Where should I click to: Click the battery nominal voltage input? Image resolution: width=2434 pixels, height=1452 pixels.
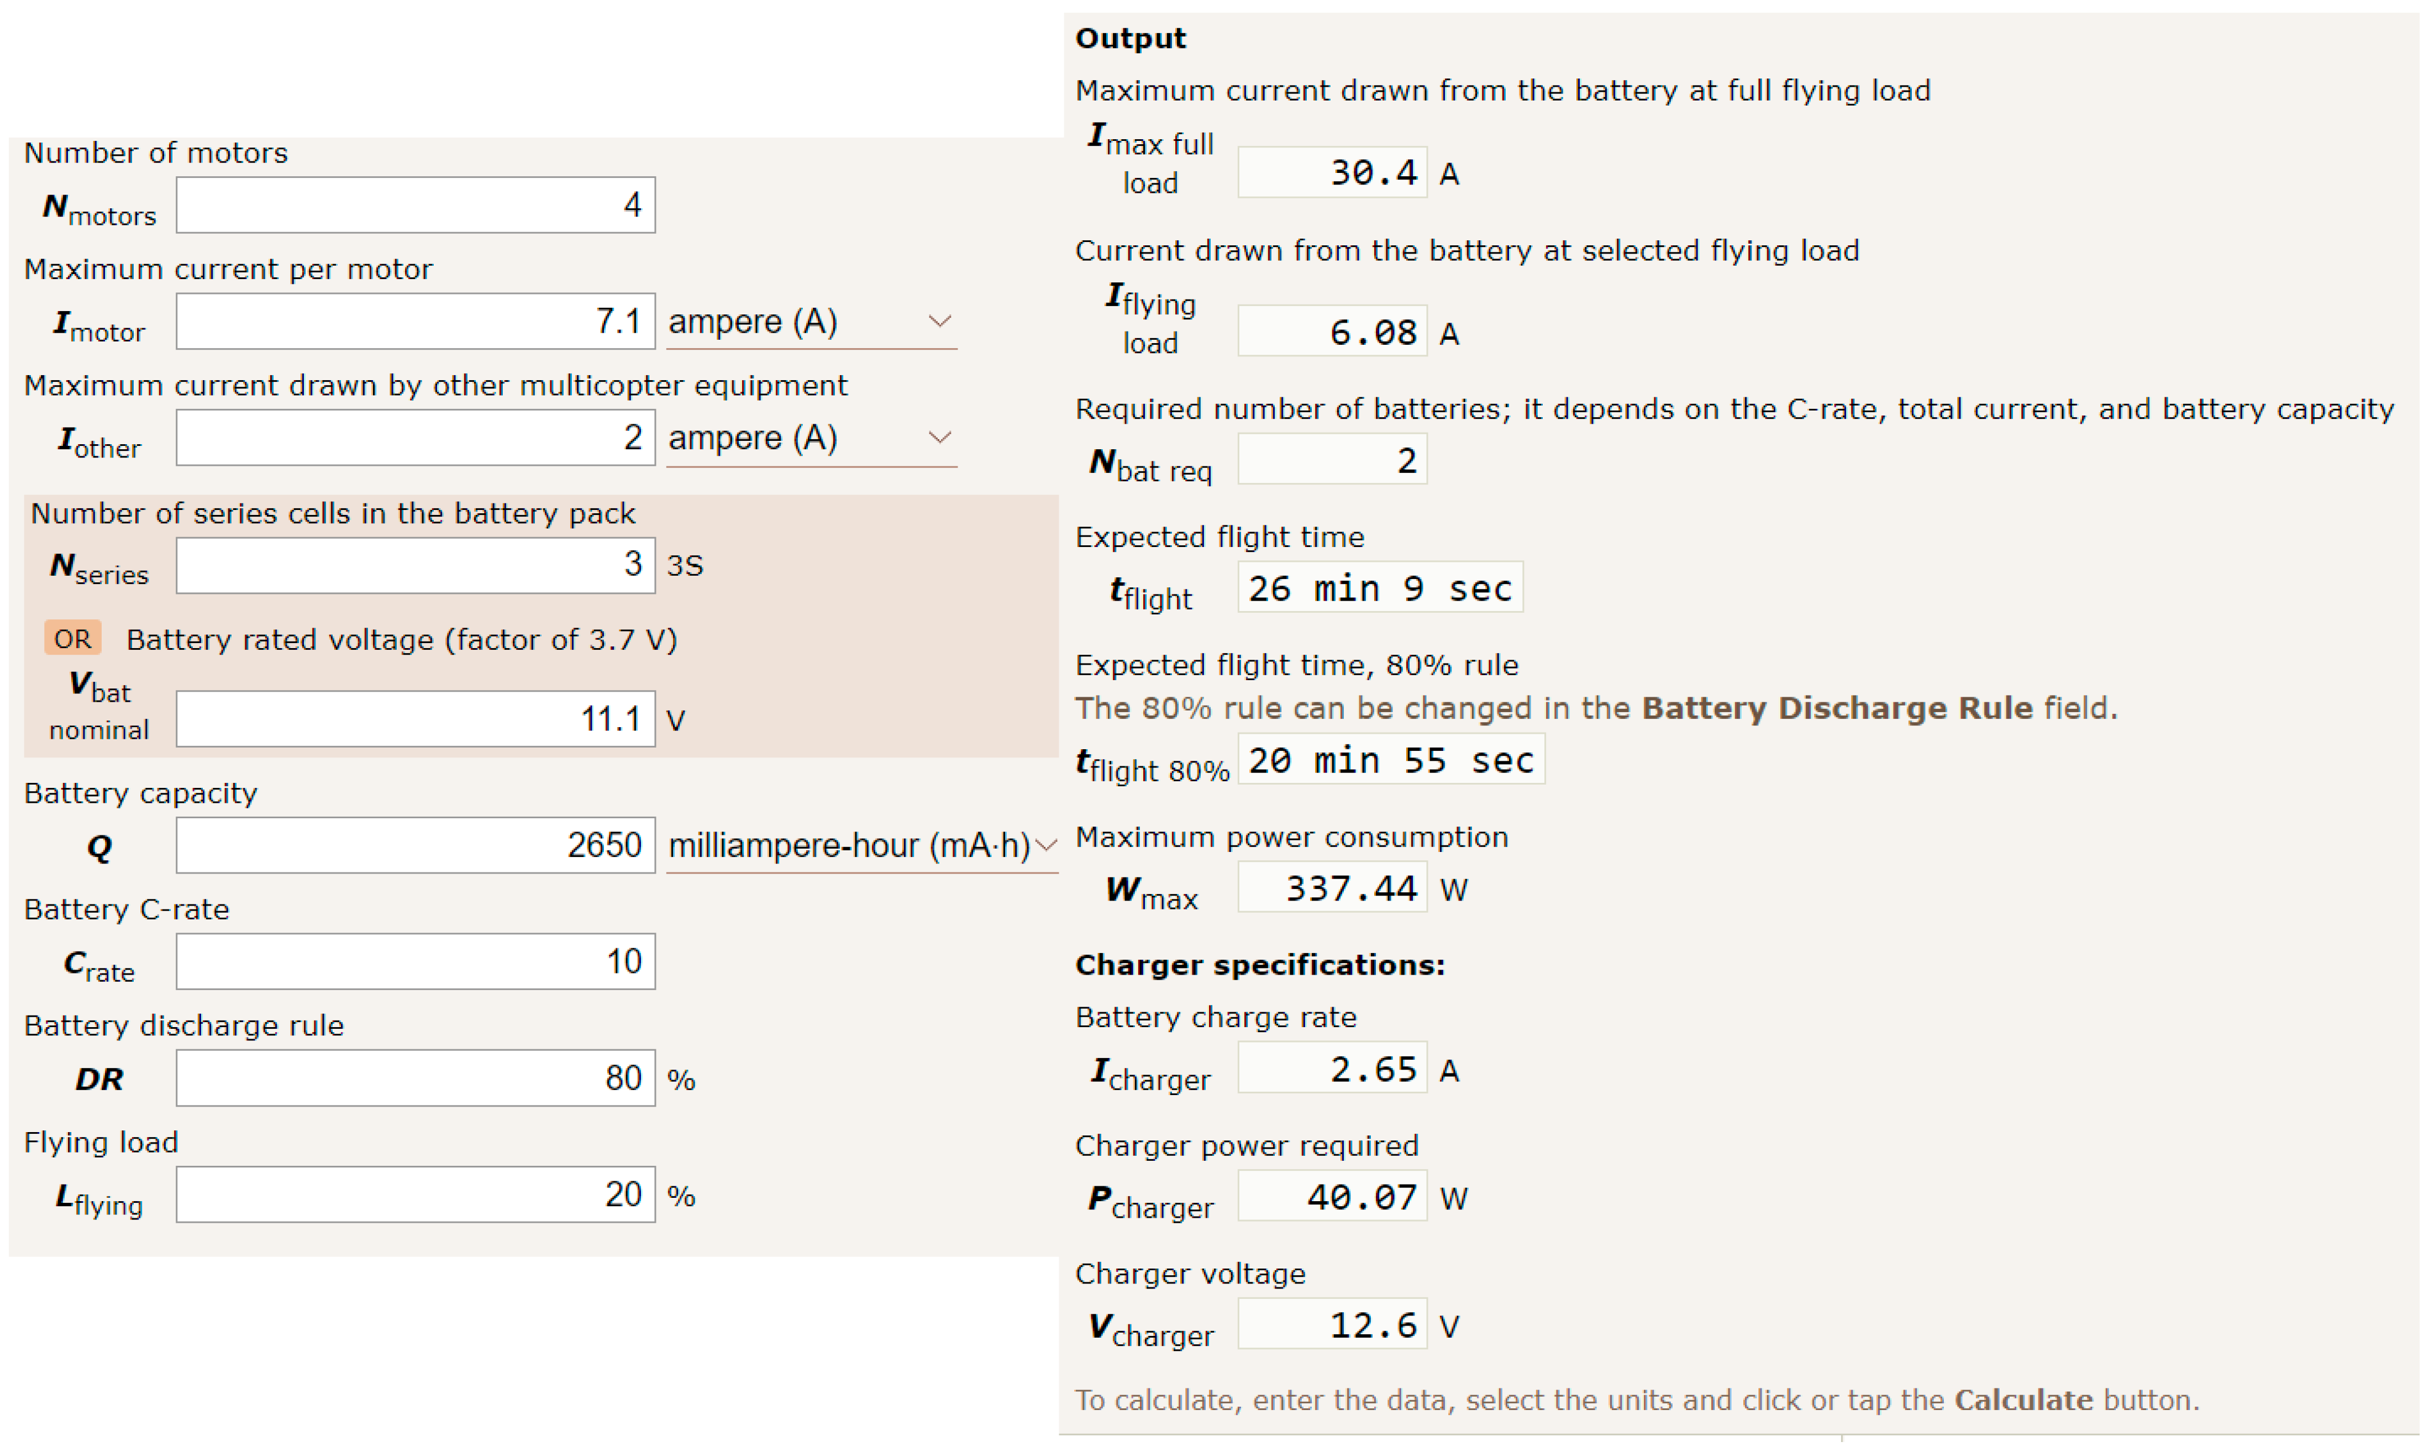[415, 720]
